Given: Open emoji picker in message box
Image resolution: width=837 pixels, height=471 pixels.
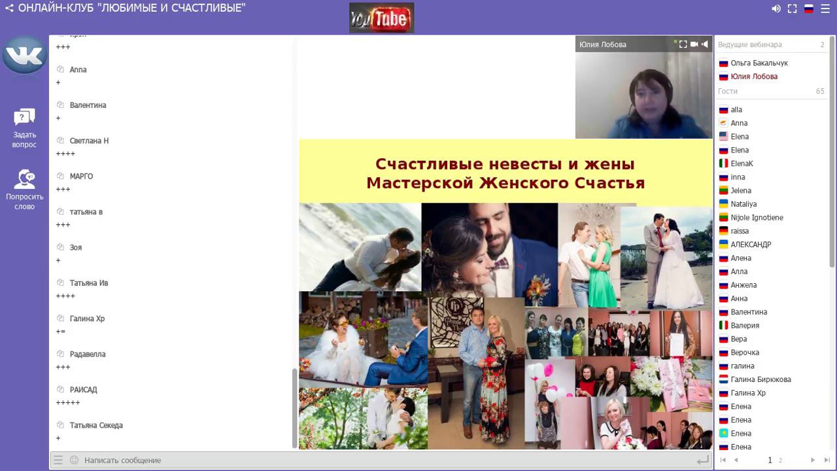Looking at the screenshot, I should pos(74,461).
